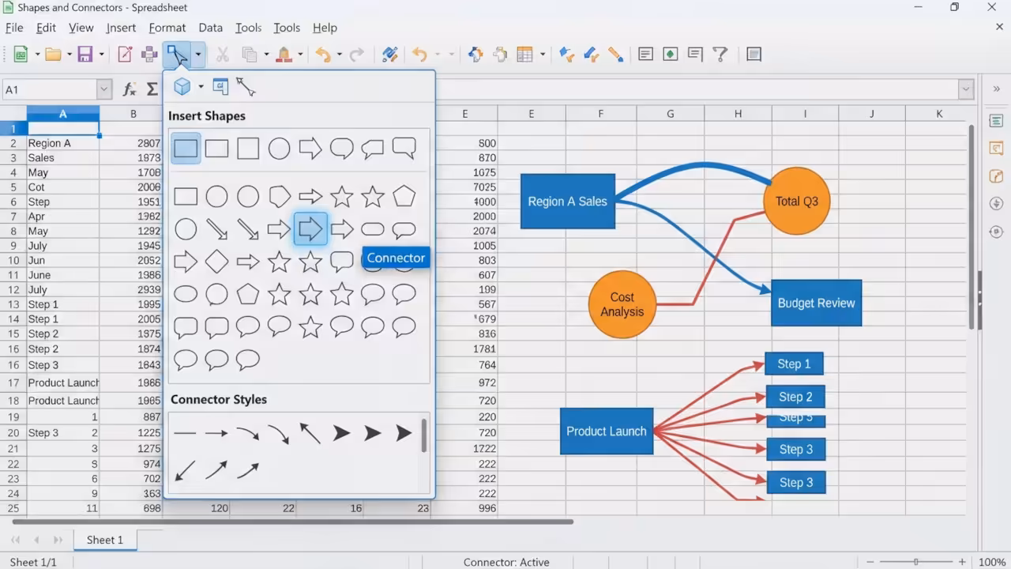The width and height of the screenshot is (1011, 569).
Task: Open dropdown arrow beside open folder icon
Action: tap(70, 55)
